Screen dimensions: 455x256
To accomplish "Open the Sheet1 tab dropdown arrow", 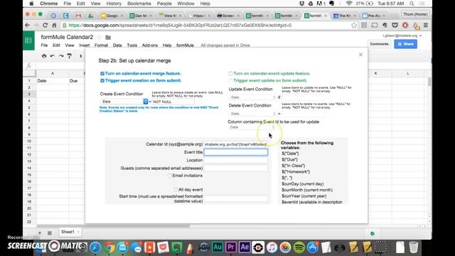I will [x=78, y=232].
